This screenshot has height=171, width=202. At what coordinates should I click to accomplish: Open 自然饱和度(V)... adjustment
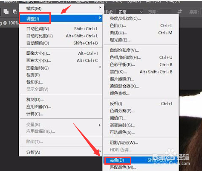coord(141,50)
